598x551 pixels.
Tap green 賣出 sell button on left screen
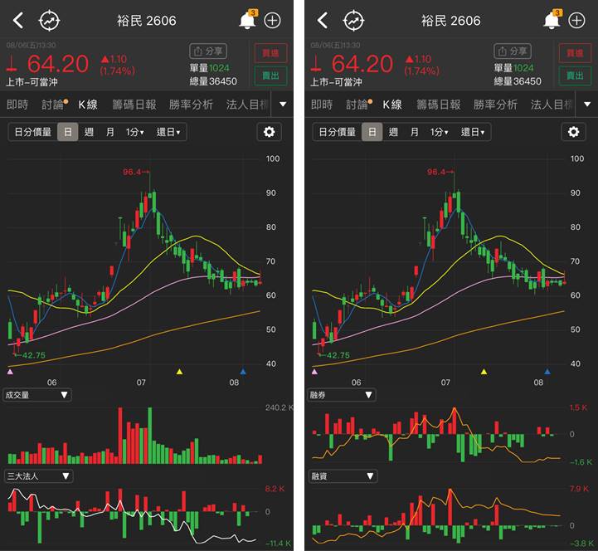270,76
